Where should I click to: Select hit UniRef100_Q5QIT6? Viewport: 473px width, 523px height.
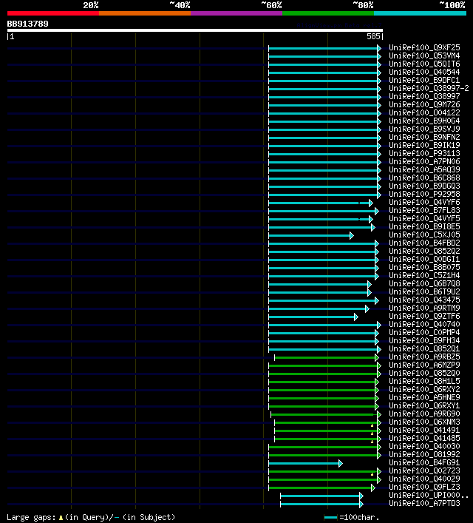(424, 64)
